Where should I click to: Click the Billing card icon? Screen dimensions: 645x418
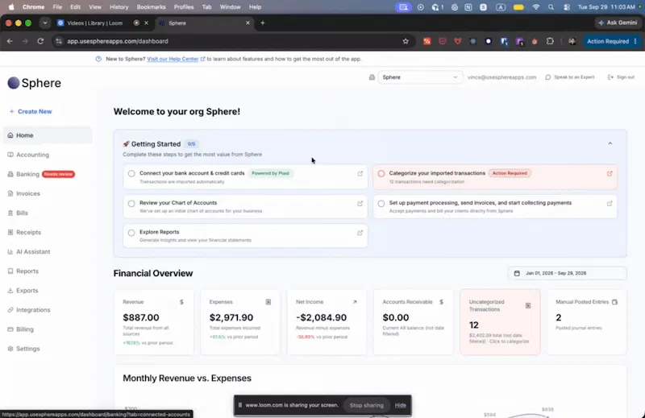pyautogui.click(x=10, y=329)
